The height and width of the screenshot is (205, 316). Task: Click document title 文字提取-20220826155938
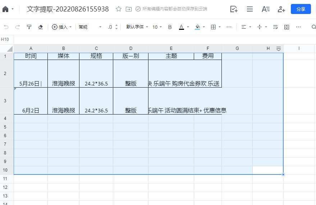[x=68, y=9]
